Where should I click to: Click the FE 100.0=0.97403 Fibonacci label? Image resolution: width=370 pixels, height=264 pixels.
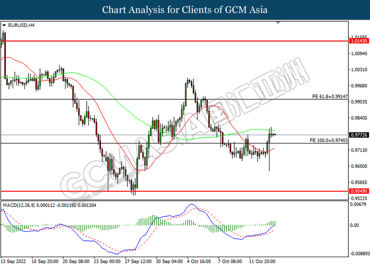tap(329, 140)
